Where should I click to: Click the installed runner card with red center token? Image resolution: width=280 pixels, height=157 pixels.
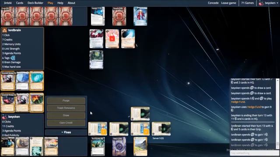[112, 39]
